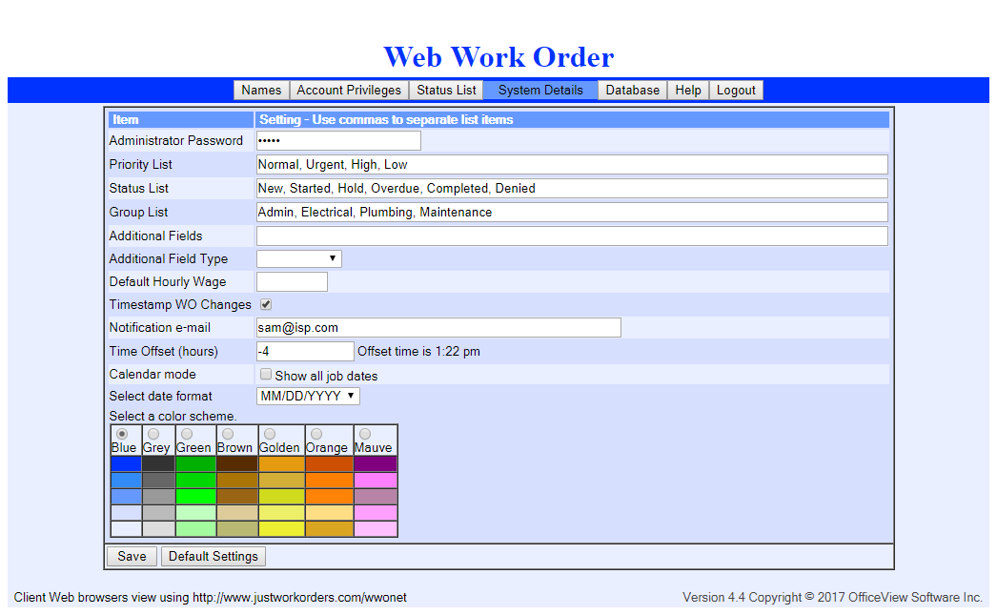Screen dimensions: 997x615
Task: Click the Default Settings button
Action: click(214, 557)
